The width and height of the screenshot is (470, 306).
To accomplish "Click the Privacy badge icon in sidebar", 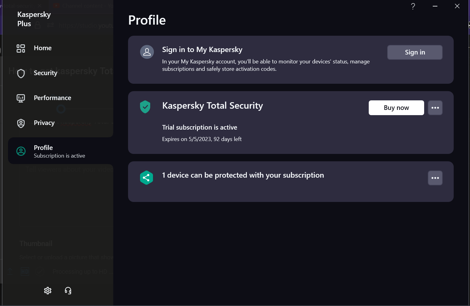I will [x=21, y=123].
